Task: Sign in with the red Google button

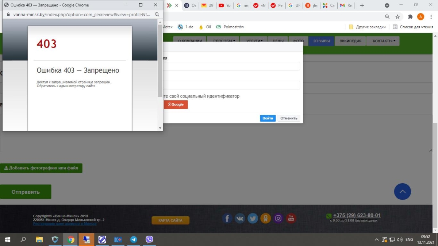Action: pyautogui.click(x=176, y=104)
